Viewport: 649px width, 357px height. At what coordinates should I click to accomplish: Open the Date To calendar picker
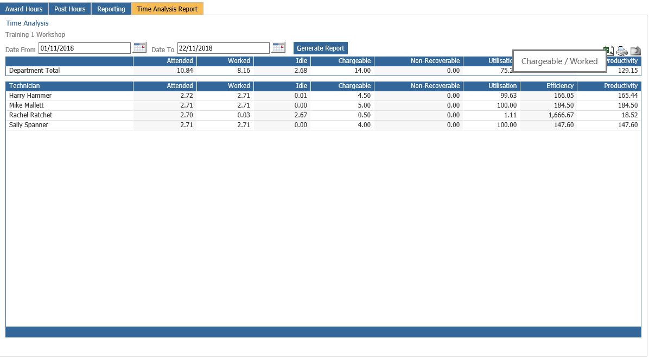click(x=278, y=48)
